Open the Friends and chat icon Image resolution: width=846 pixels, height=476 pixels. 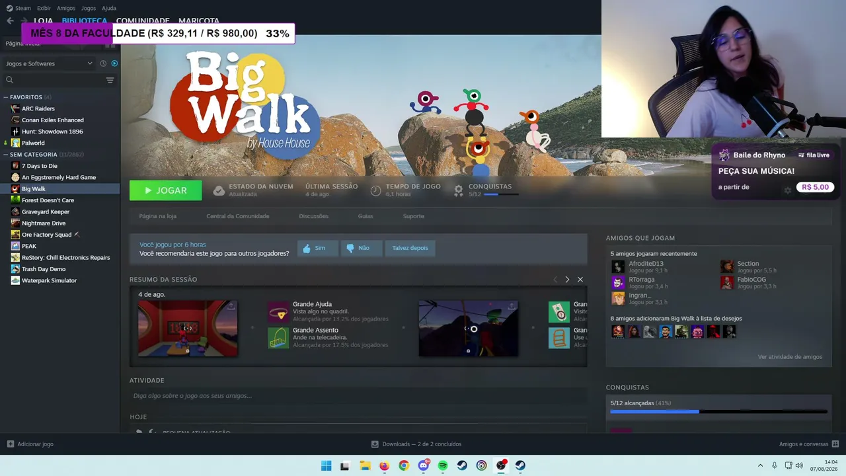[835, 444]
